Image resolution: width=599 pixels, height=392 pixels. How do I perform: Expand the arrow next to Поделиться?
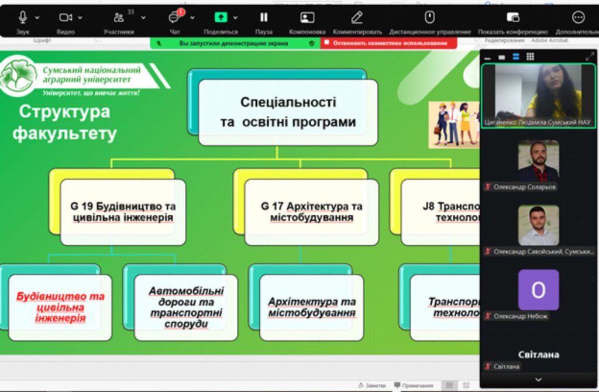[x=235, y=18]
